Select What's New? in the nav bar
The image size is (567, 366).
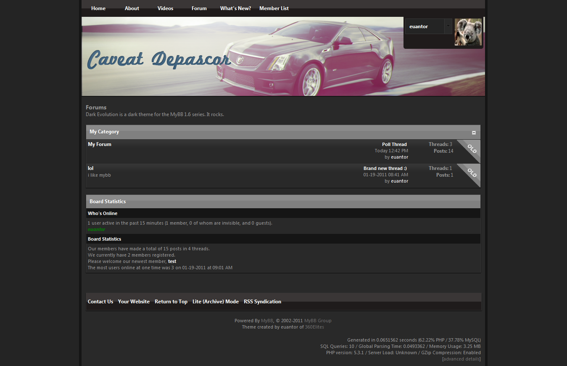[235, 8]
